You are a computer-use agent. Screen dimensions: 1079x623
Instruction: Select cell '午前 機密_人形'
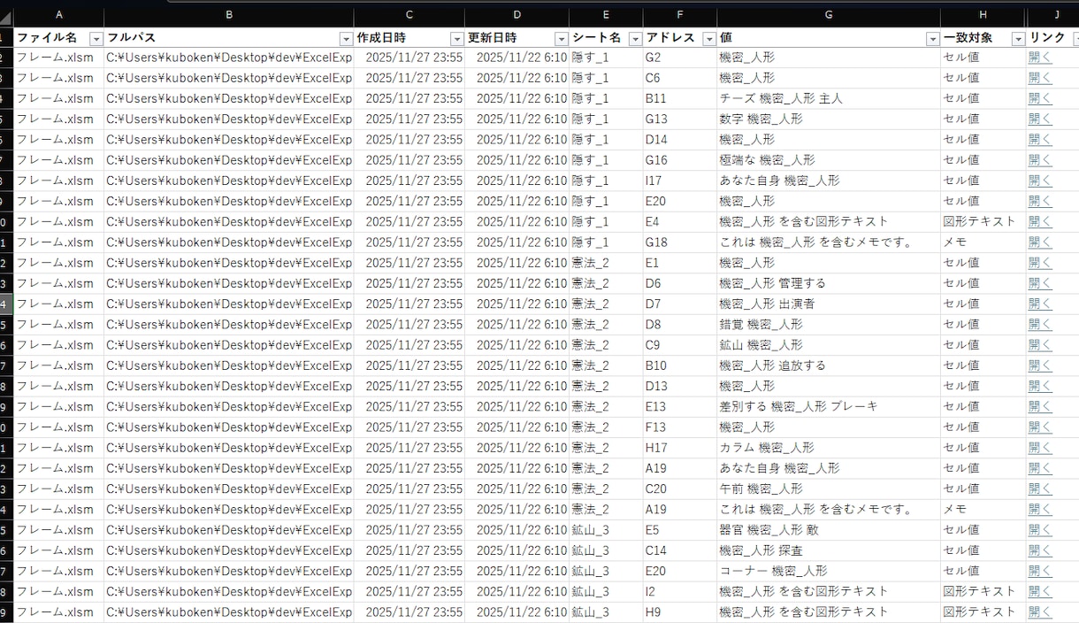coord(828,488)
